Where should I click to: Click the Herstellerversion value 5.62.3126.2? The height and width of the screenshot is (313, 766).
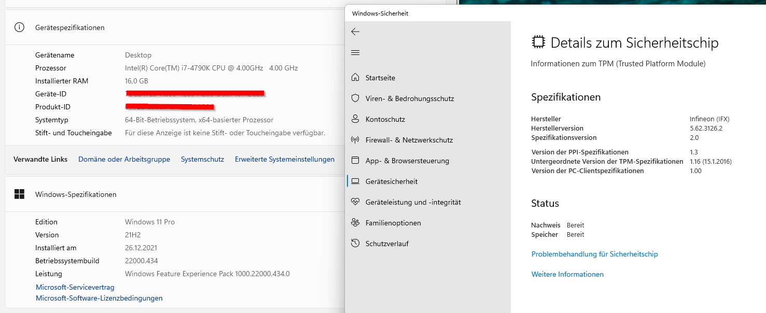706,129
